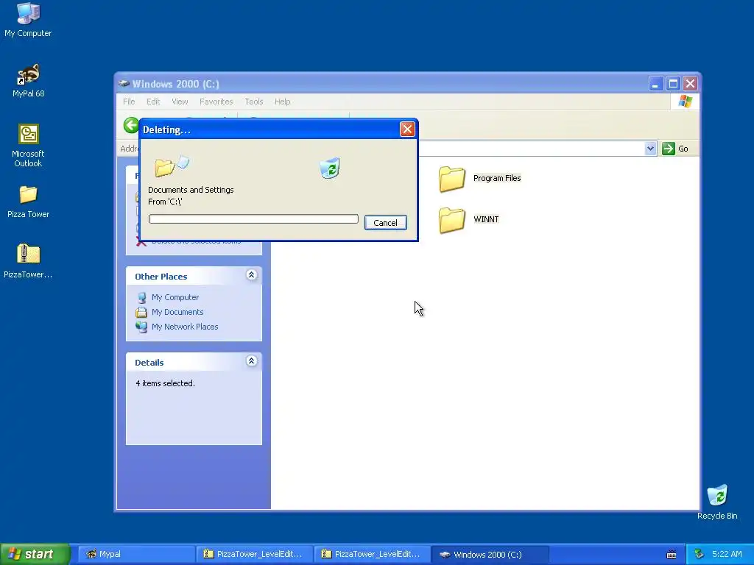This screenshot has width=754, height=565.
Task: Open the Start menu
Action: coord(35,554)
